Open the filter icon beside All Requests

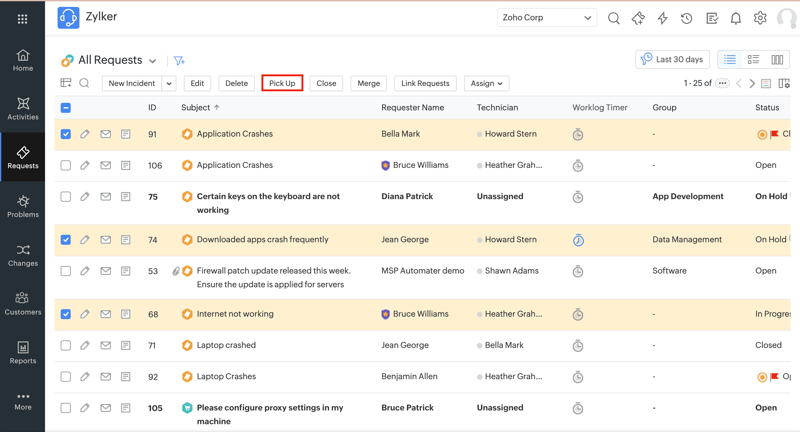[x=179, y=60]
